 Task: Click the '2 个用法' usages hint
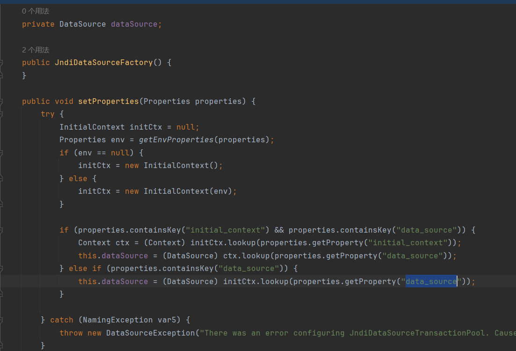tap(36, 50)
